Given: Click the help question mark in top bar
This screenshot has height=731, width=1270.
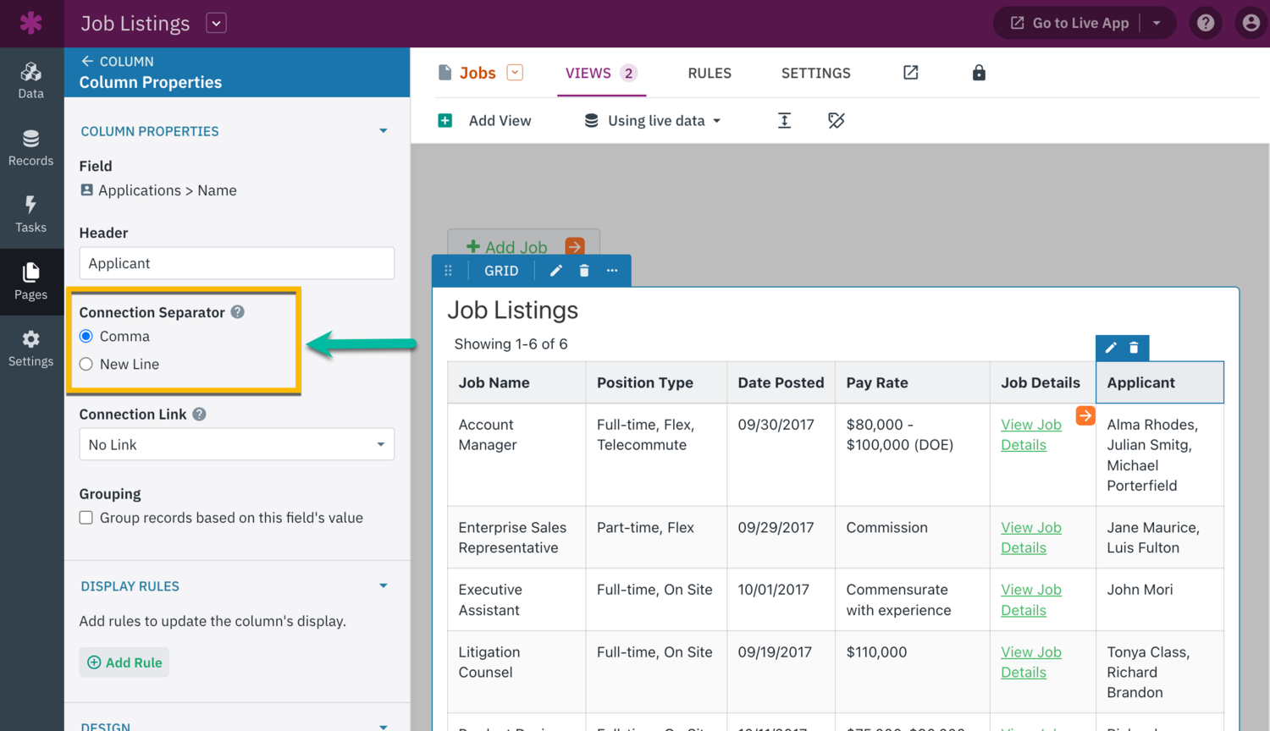Looking at the screenshot, I should 1205,23.
